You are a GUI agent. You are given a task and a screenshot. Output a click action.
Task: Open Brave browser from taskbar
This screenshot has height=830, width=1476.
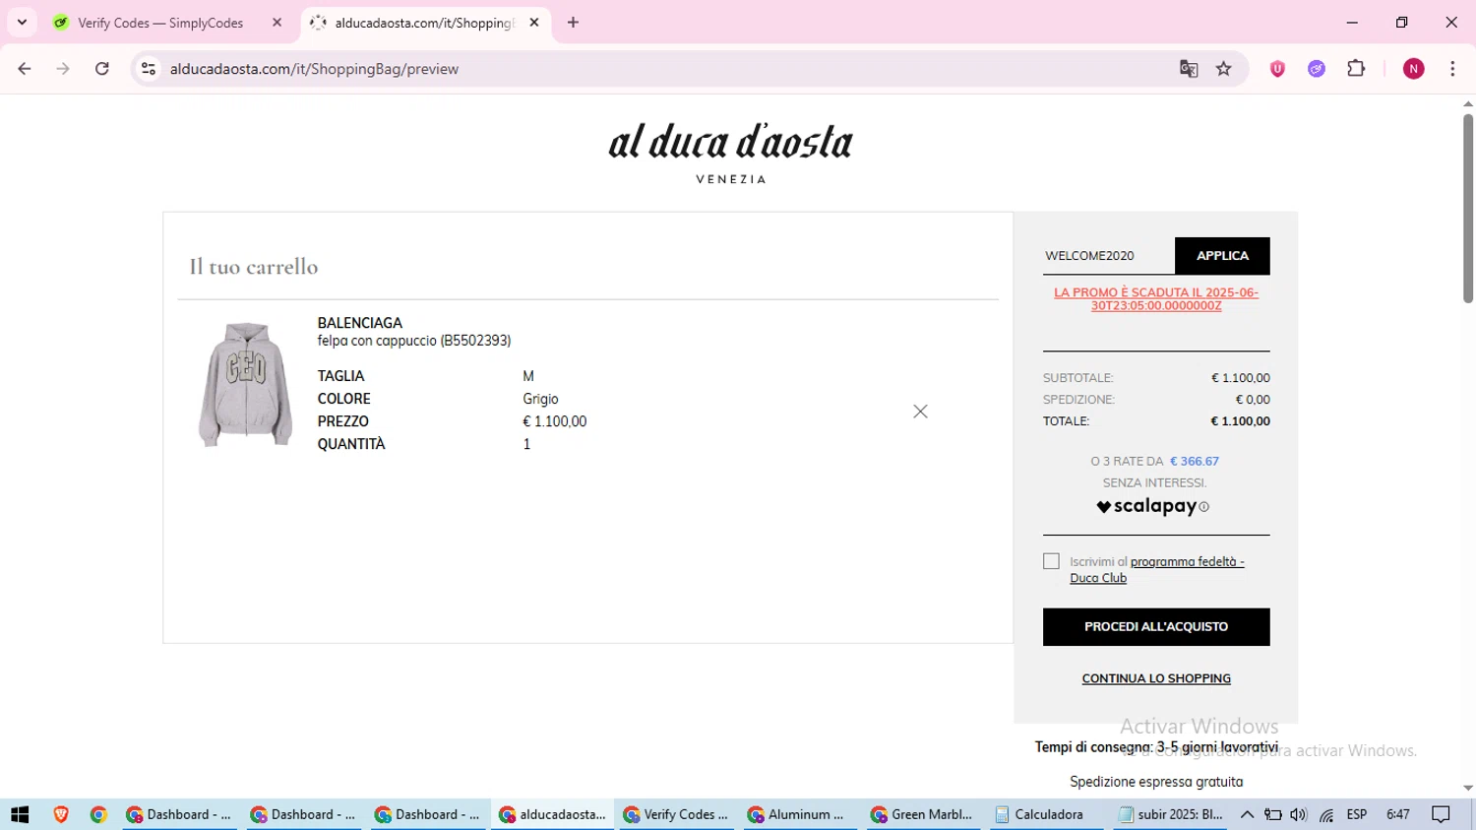click(61, 814)
